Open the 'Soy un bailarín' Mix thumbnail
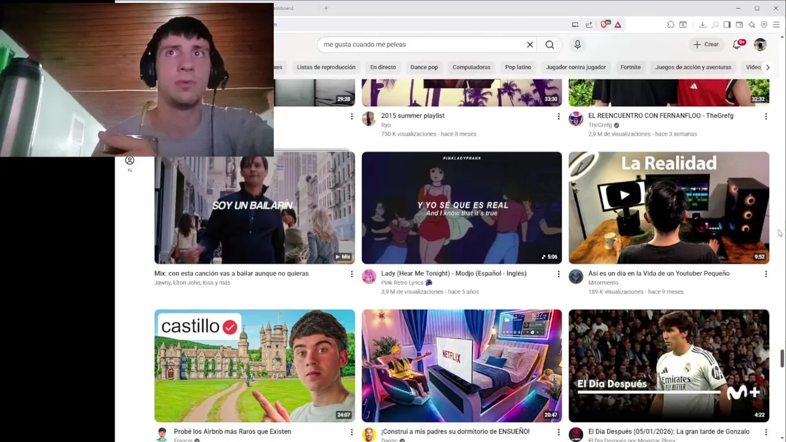This screenshot has width=786, height=442. (255, 207)
